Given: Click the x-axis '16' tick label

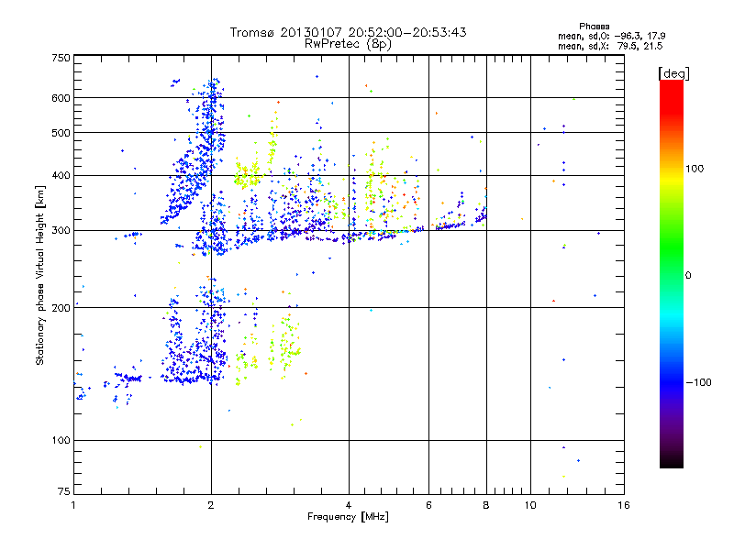Looking at the screenshot, I should click(x=624, y=505).
